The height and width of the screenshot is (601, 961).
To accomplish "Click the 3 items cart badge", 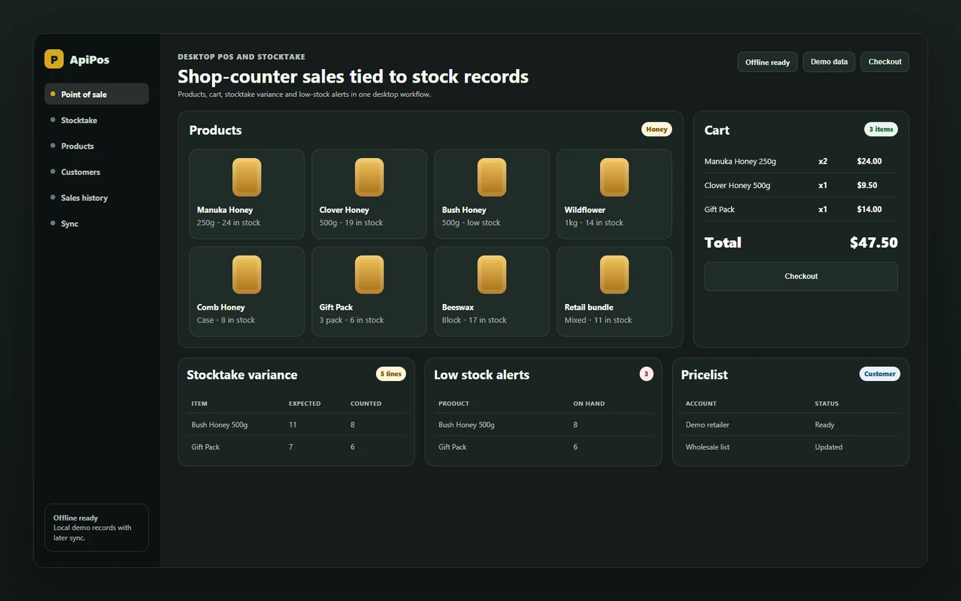I will 881,130.
